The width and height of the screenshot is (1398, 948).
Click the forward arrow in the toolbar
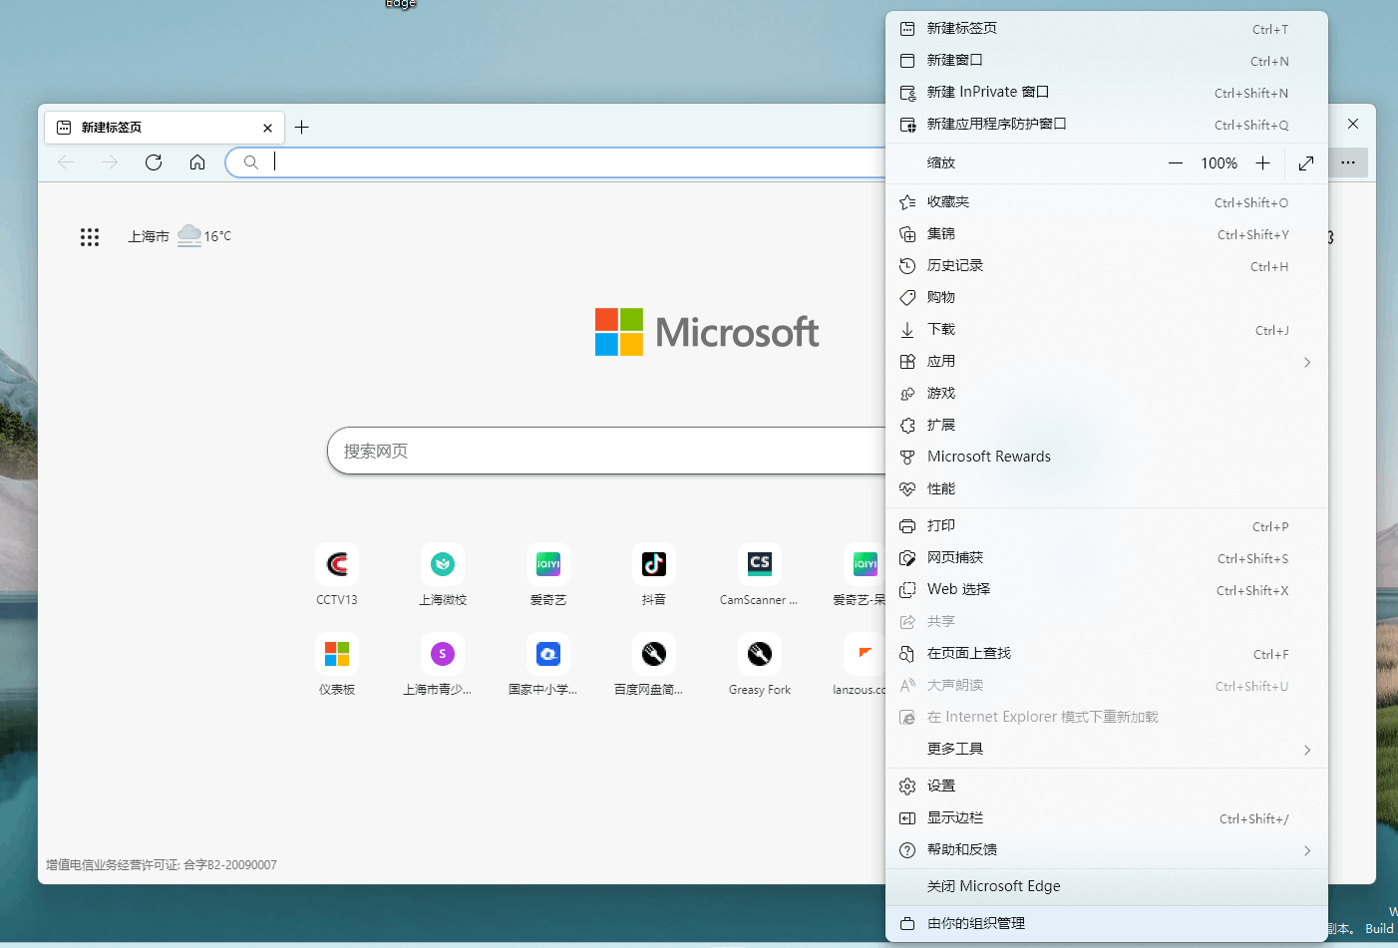(110, 162)
